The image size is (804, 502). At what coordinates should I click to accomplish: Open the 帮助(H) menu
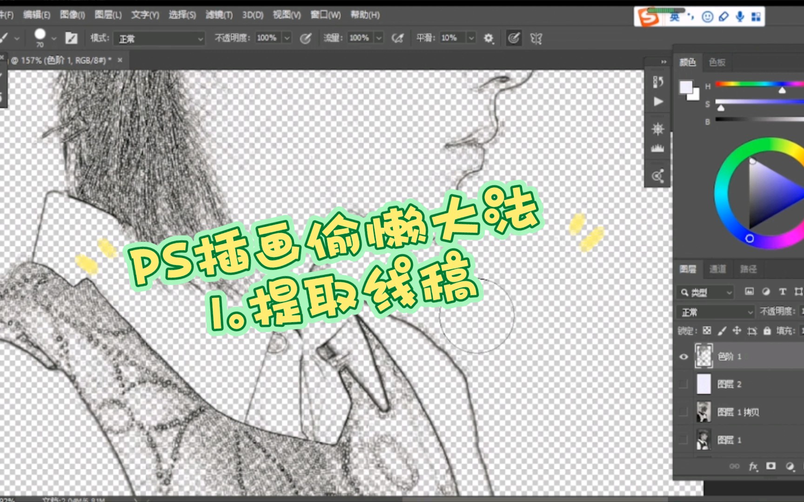(x=365, y=15)
